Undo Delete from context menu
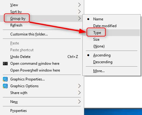 pyautogui.click(x=42, y=57)
